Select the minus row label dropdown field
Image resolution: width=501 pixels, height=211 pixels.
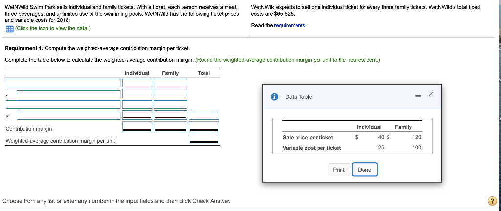[68, 94]
